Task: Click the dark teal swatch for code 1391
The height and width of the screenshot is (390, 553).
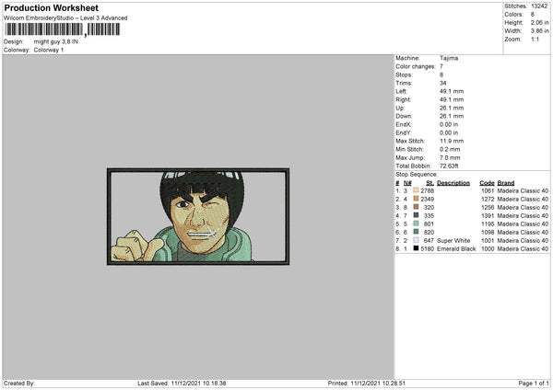Action: 416,215
